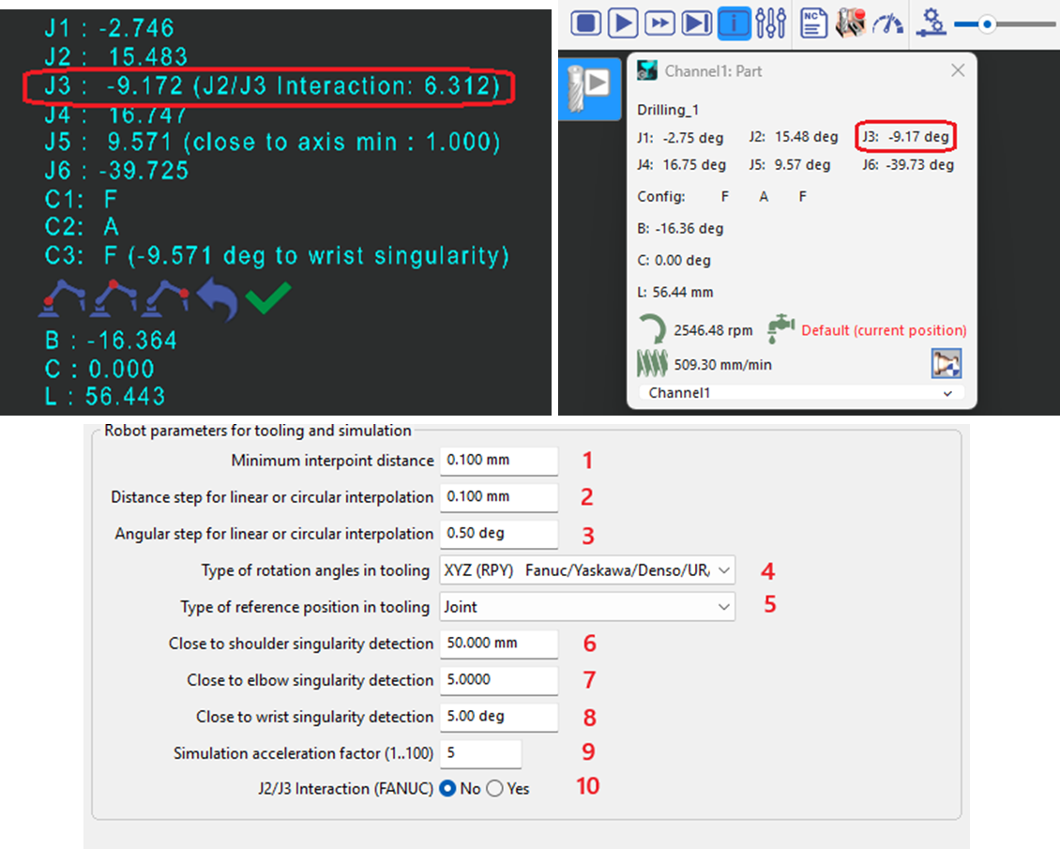1060x849 pixels.
Task: Click the fast-forward simulation icon
Action: click(659, 23)
